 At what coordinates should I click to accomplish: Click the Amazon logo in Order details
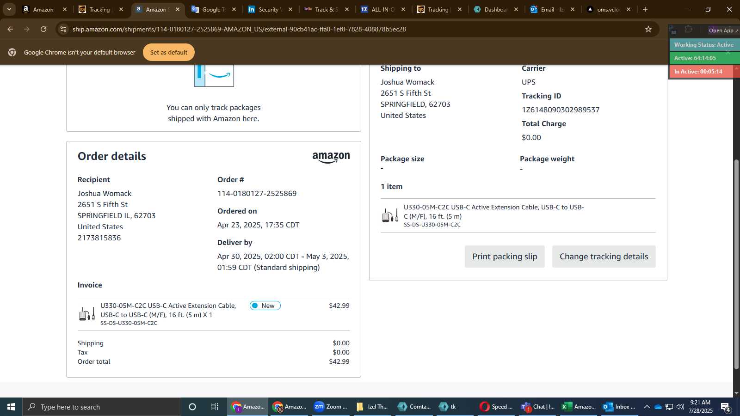(331, 158)
